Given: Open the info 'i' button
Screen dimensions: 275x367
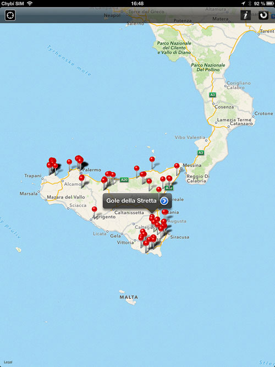Looking at the screenshot, I should click(245, 15).
